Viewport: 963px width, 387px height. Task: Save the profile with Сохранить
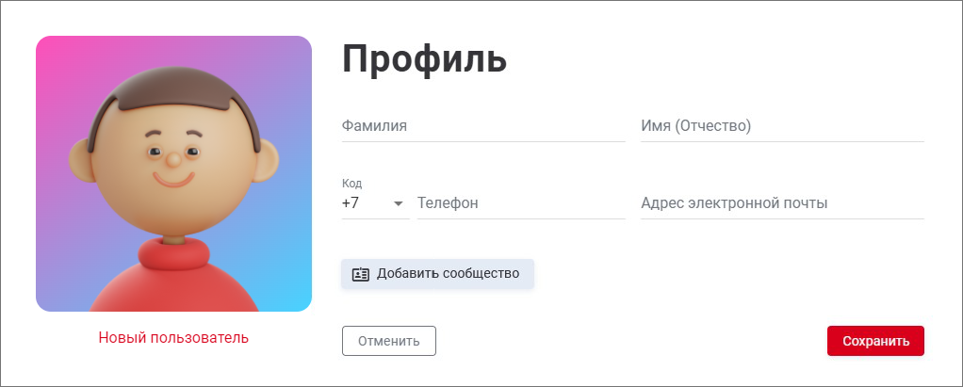point(875,341)
